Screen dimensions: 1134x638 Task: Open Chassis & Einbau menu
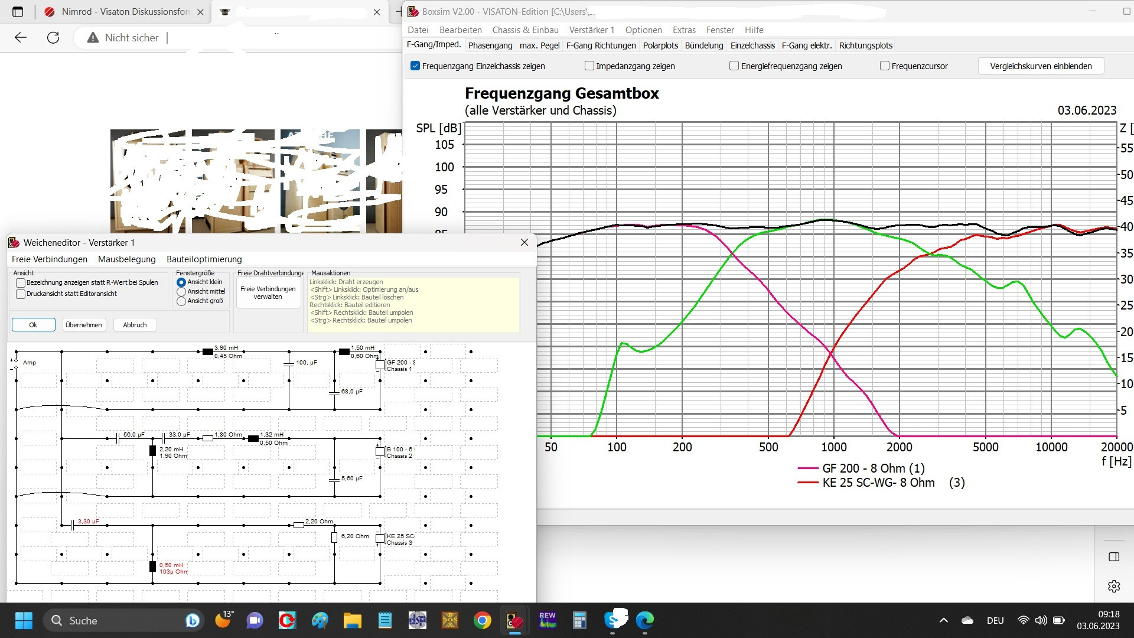(525, 30)
